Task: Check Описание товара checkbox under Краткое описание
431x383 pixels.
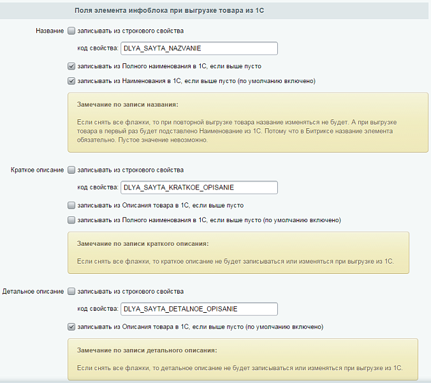Action: [71, 206]
